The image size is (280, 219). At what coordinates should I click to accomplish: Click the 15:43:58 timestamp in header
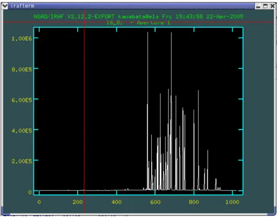(189, 16)
